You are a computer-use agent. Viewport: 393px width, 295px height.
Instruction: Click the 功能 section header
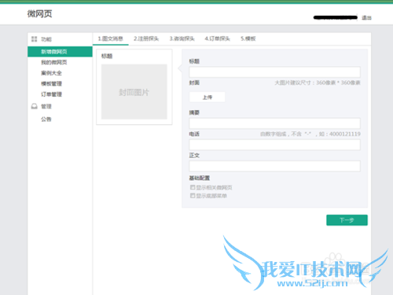coord(46,39)
